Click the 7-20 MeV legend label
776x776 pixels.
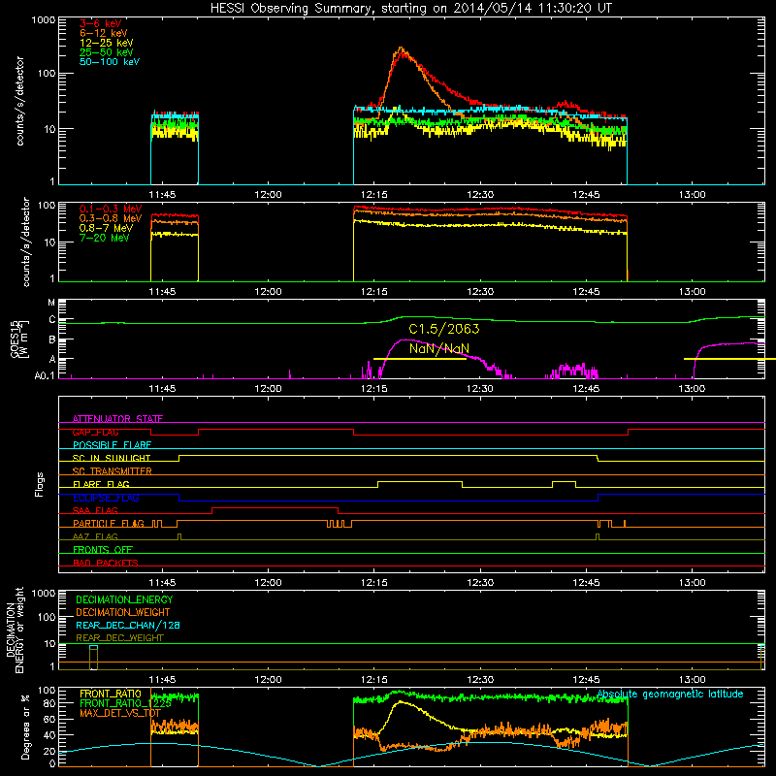click(105, 238)
